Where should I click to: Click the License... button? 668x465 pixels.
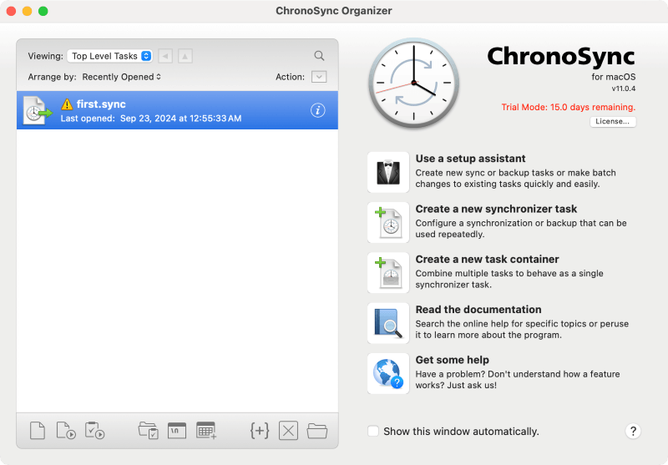coord(613,121)
